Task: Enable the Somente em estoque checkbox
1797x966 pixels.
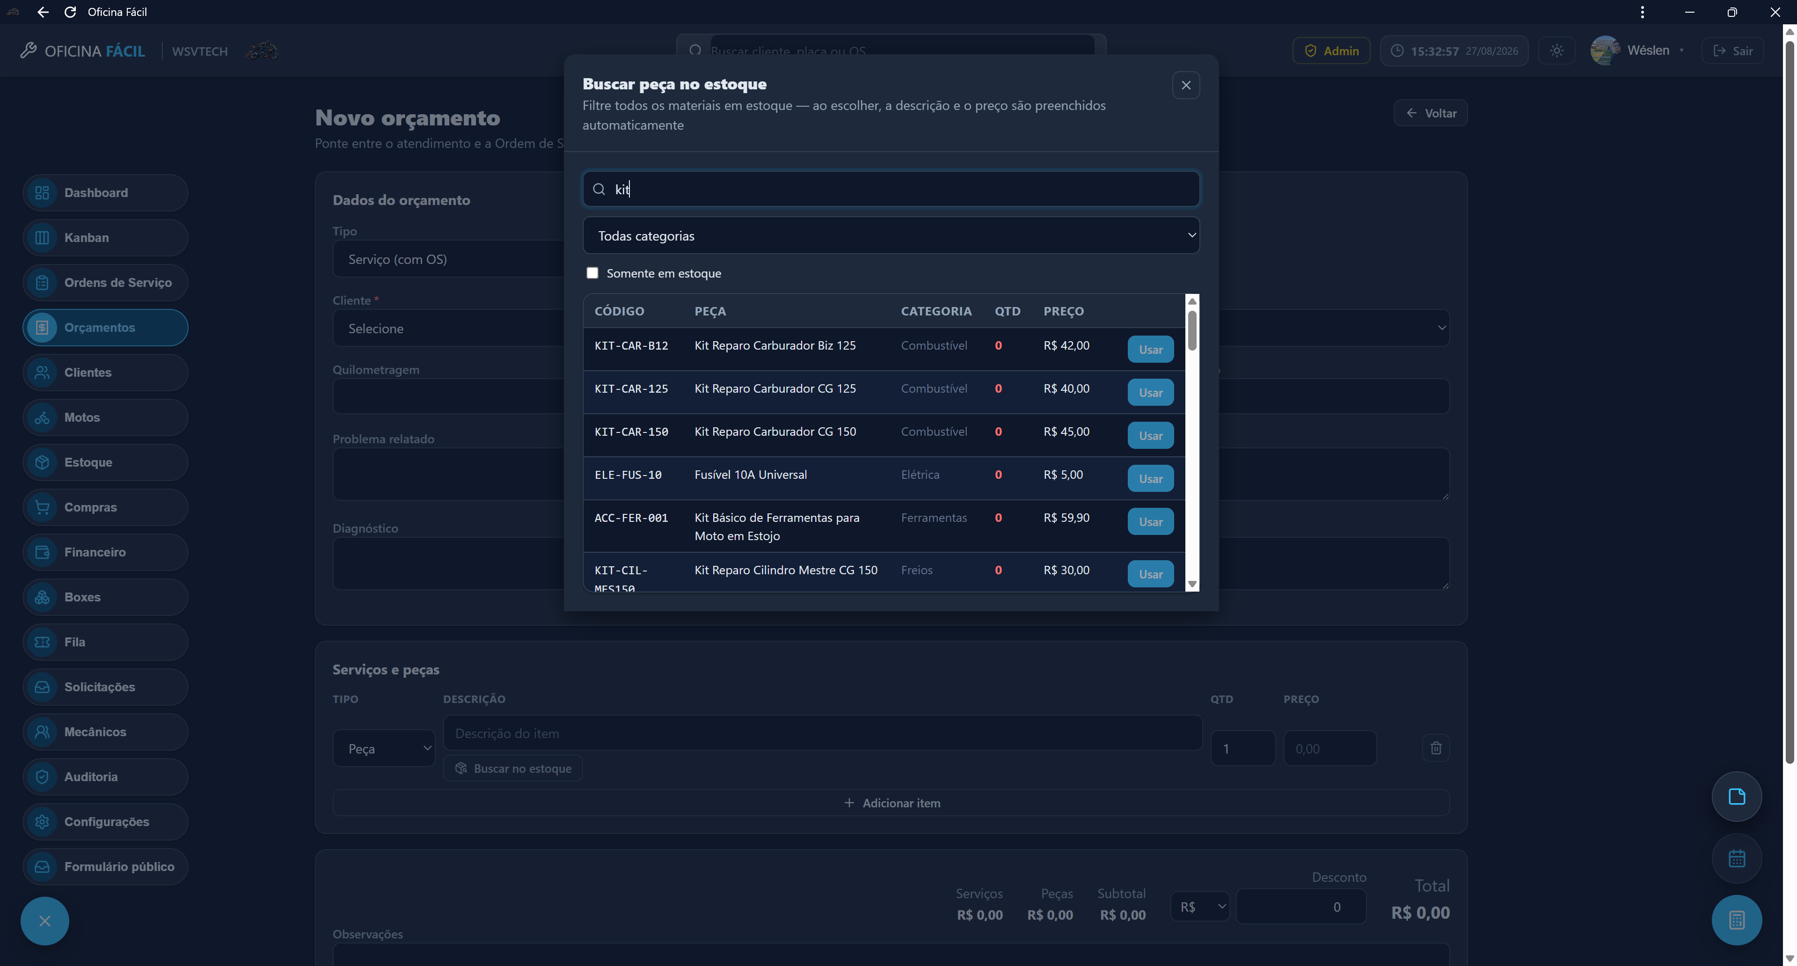Action: pos(592,273)
